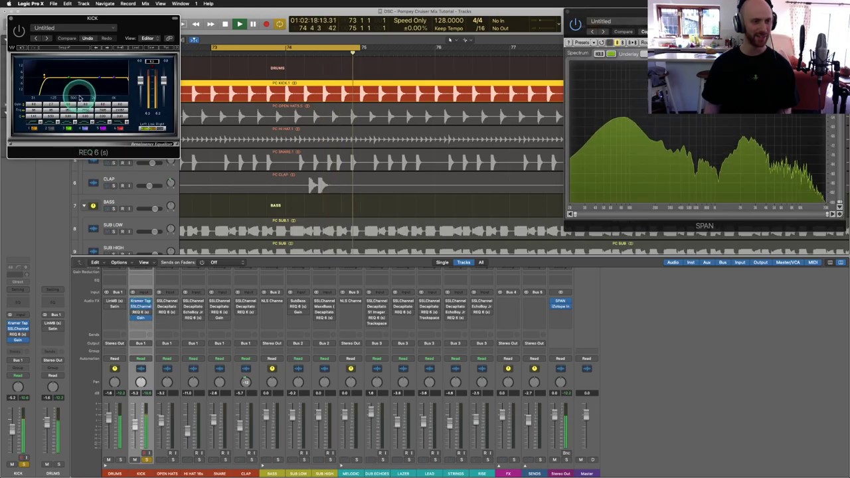Viewport: 850px width, 478px height.
Task: Toggle the Master/VCA channel filter button
Action: (x=788, y=262)
